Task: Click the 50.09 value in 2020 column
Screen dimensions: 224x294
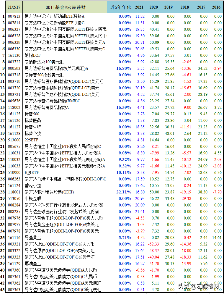Action: coord(154,42)
